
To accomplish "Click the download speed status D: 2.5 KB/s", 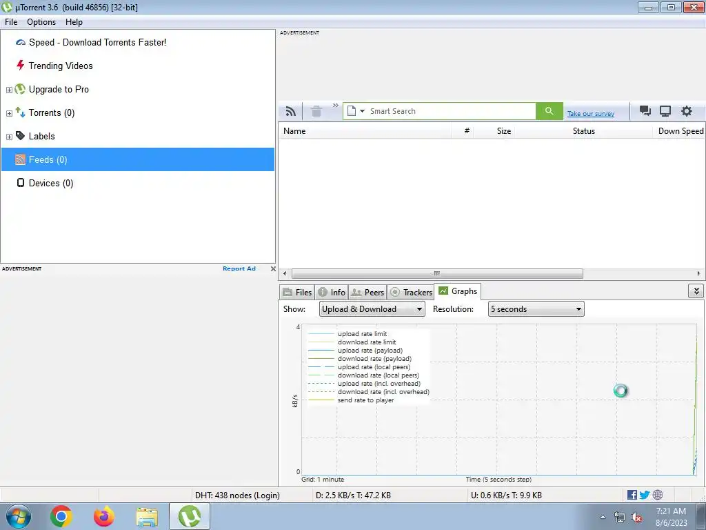I will pos(354,495).
